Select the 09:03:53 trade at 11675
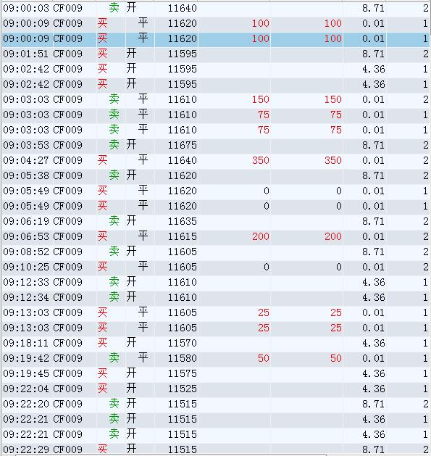This screenshot has height=456, width=431. pyautogui.click(x=216, y=146)
